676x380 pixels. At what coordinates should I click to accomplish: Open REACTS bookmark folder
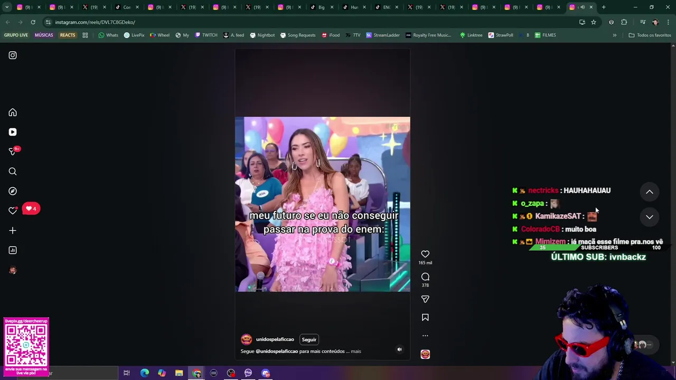(x=68, y=35)
